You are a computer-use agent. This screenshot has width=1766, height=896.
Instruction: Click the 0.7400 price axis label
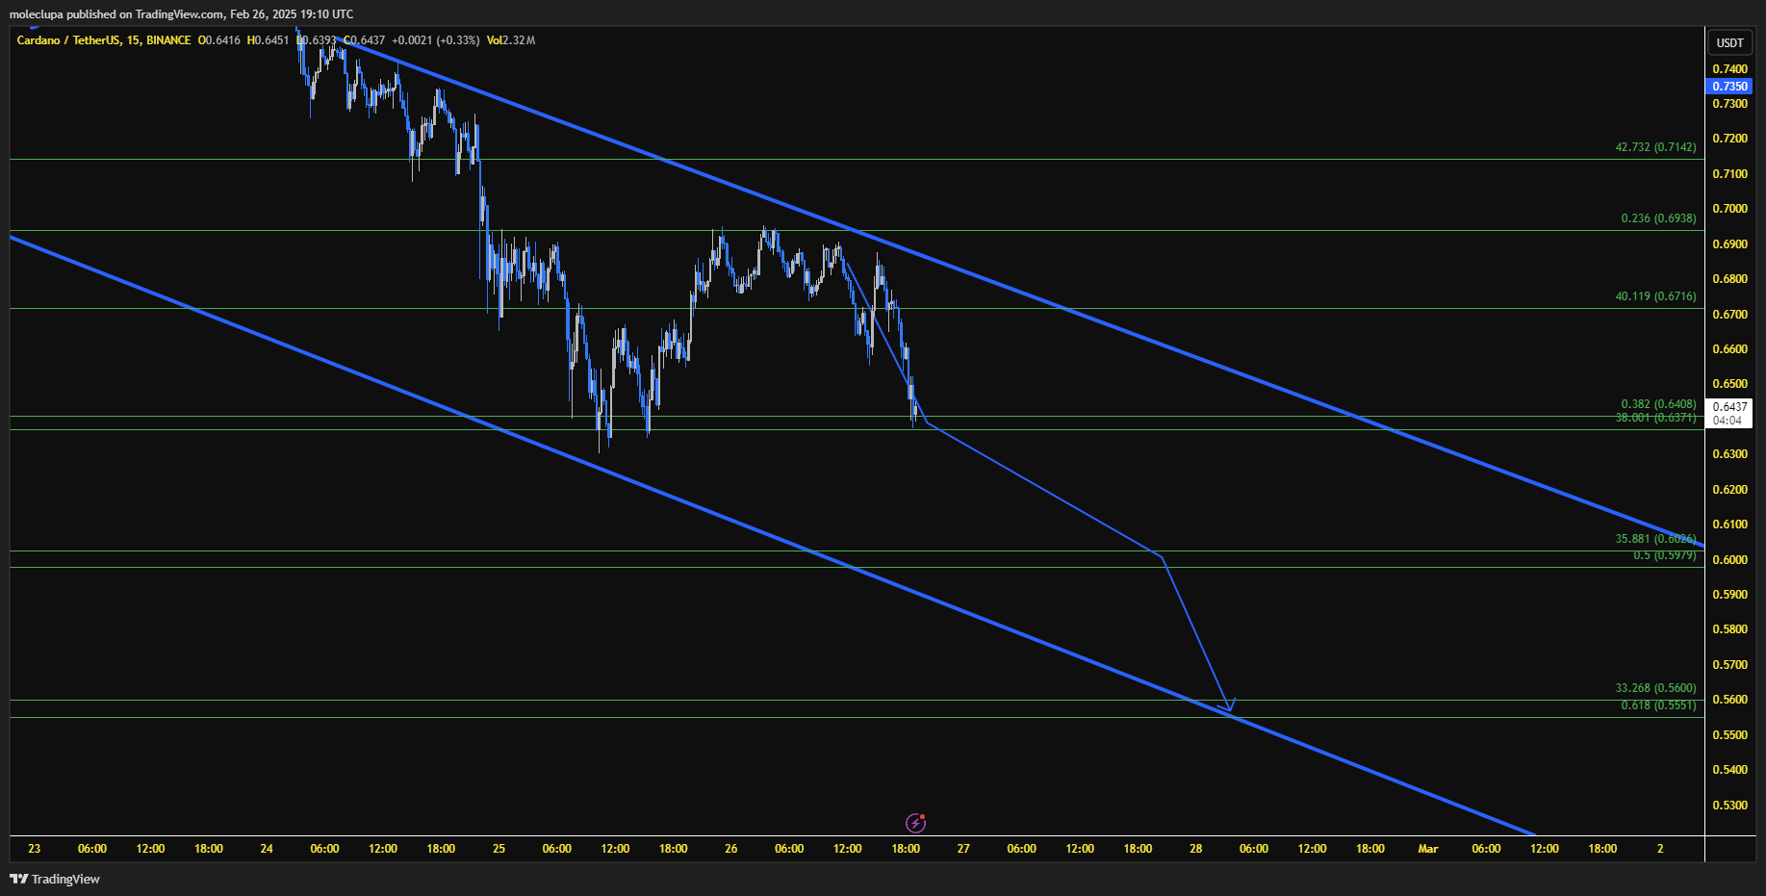click(1729, 69)
